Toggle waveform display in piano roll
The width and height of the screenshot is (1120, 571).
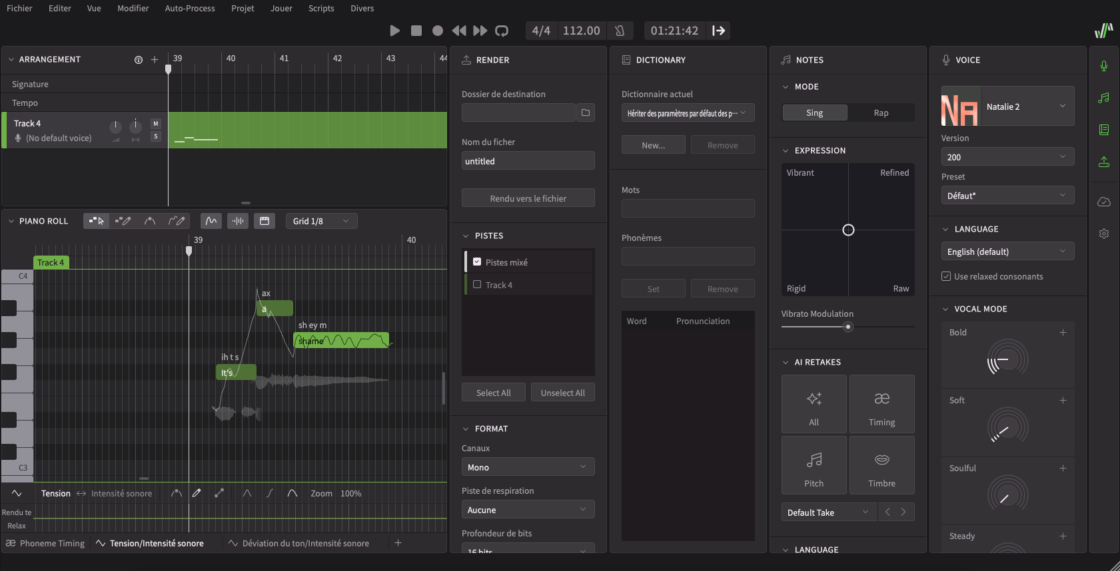(238, 221)
